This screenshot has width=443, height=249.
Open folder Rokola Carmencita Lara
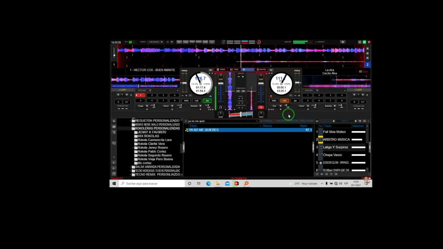click(x=154, y=140)
